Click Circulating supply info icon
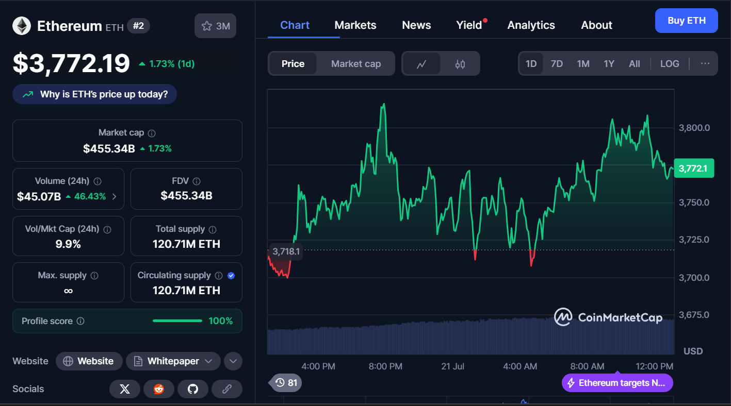Screen dimensions: 731x406 click(x=219, y=276)
